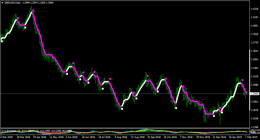Click the 7 Feb 2019 date label
Viewport: 260px width, 140px height.
[x=251, y=137]
